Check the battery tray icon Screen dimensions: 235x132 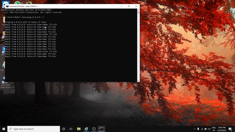coord(206,129)
